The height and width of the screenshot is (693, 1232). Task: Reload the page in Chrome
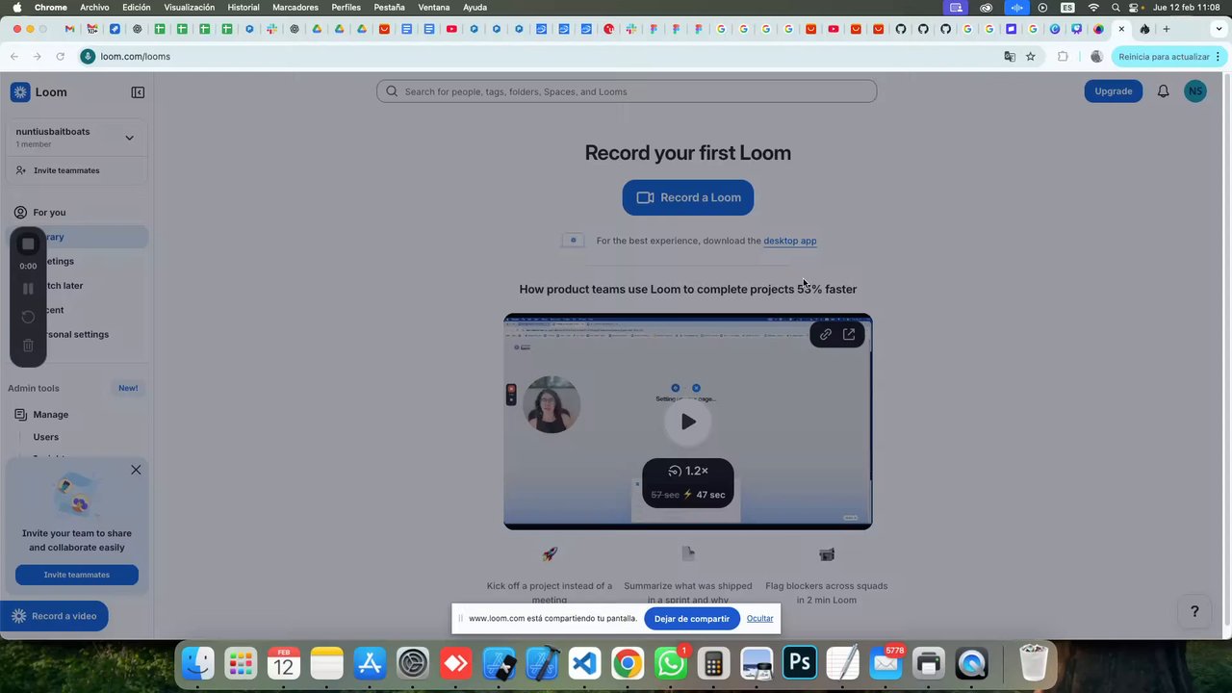60,57
